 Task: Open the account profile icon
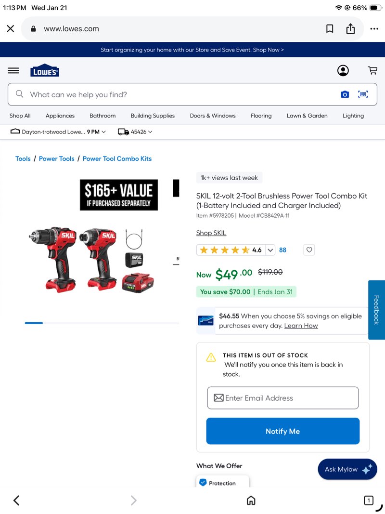tap(343, 70)
